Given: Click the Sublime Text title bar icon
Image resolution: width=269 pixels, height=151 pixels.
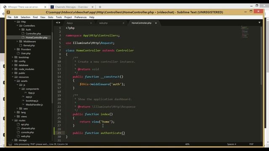Looking at the screenshot, I should 8,12.
